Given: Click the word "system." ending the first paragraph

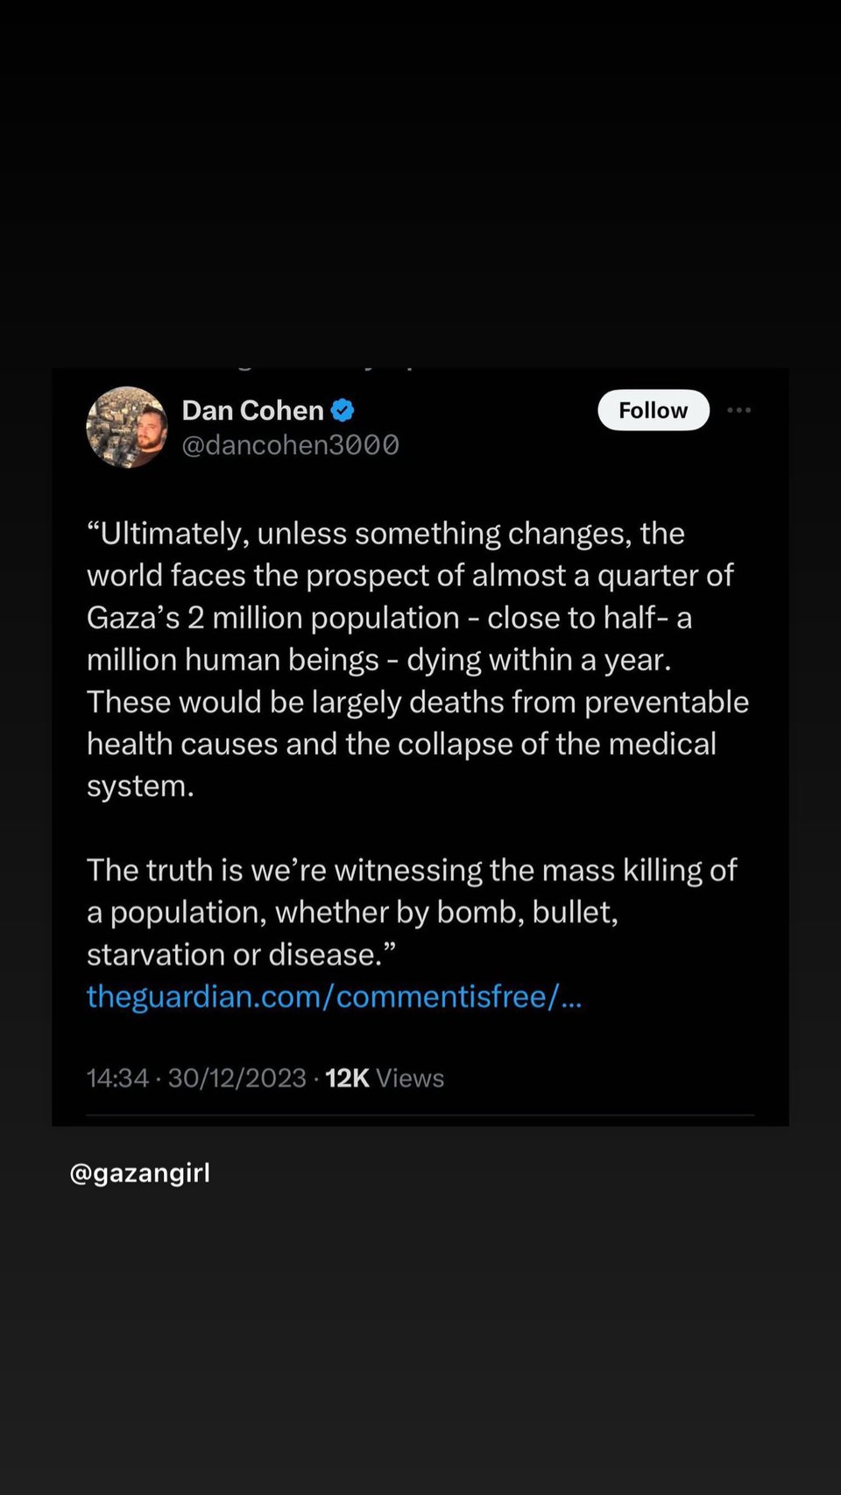Looking at the screenshot, I should click(140, 786).
